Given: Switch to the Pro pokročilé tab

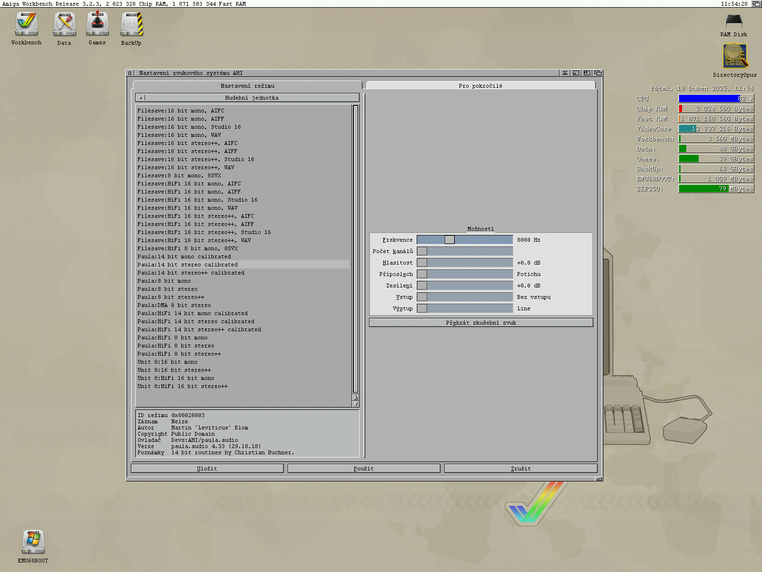Looking at the screenshot, I should (x=480, y=86).
